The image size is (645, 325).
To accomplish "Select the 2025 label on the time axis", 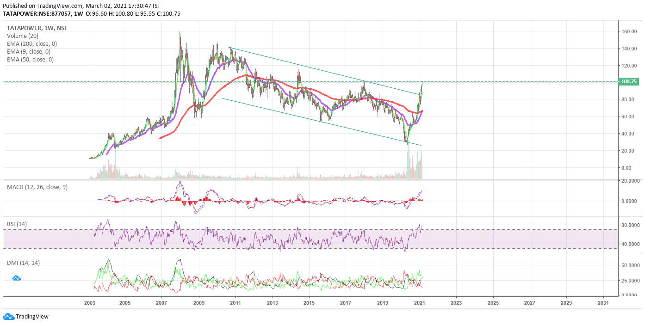I will [493, 303].
